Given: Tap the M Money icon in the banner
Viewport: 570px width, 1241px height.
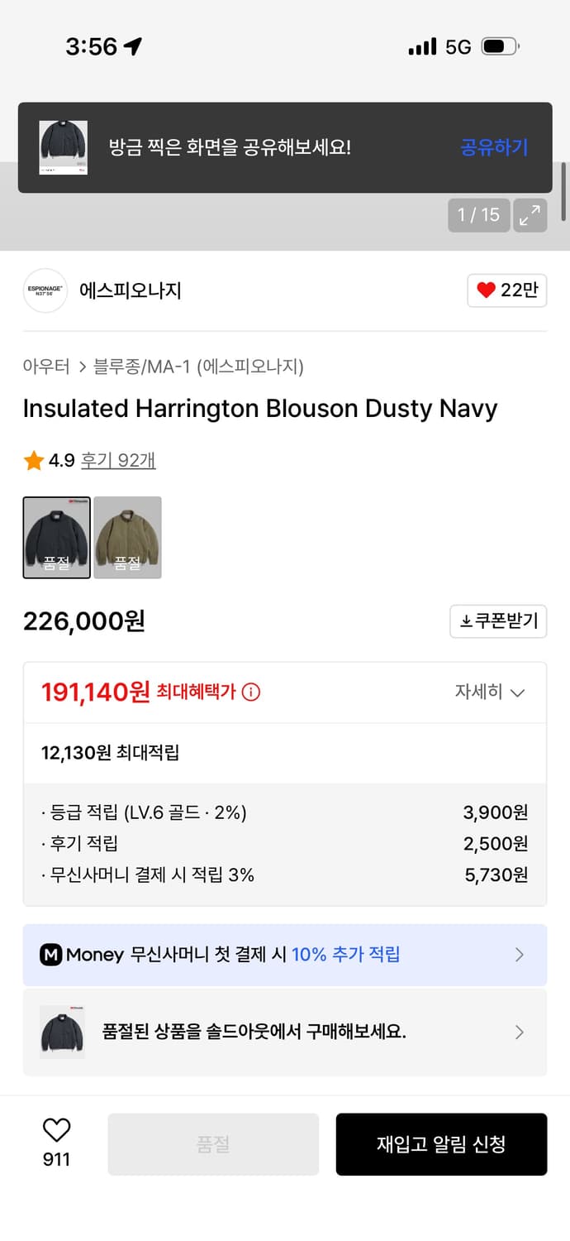Looking at the screenshot, I should (52, 955).
